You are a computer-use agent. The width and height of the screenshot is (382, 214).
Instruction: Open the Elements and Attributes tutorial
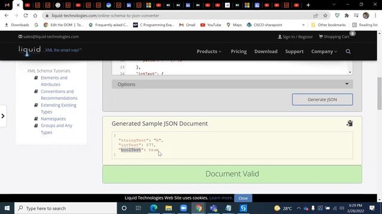tap(54, 81)
